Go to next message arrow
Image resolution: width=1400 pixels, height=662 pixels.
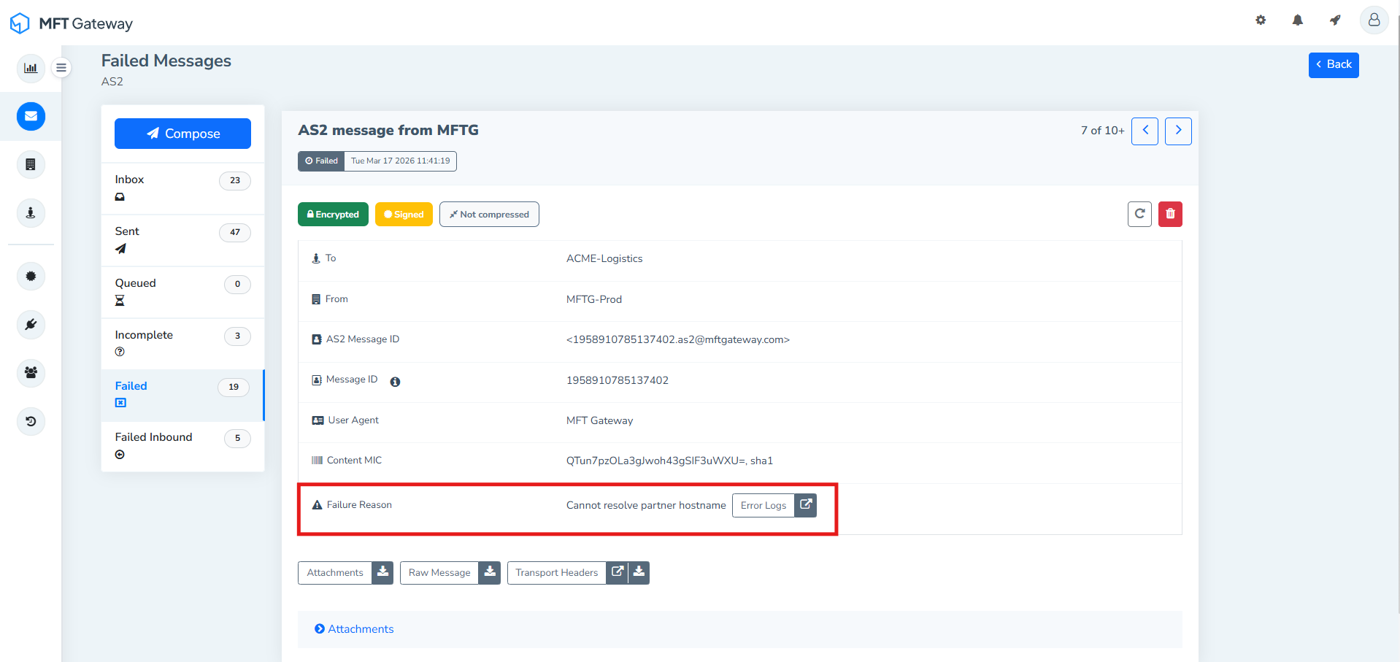coord(1178,131)
